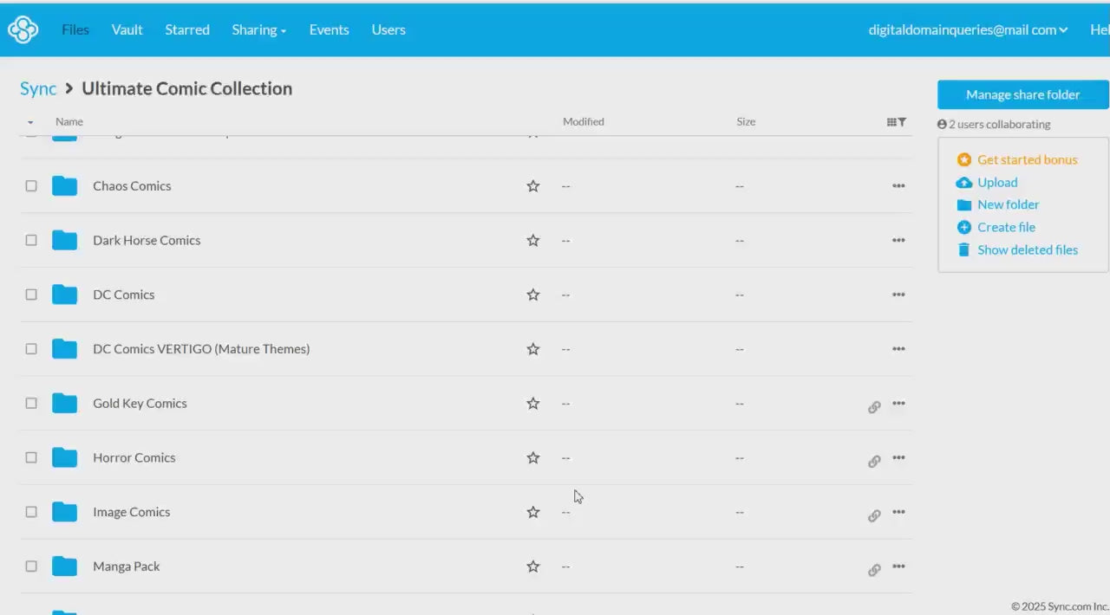Click the Sync logo icon
This screenshot has width=1110, height=615.
pyautogui.click(x=23, y=29)
